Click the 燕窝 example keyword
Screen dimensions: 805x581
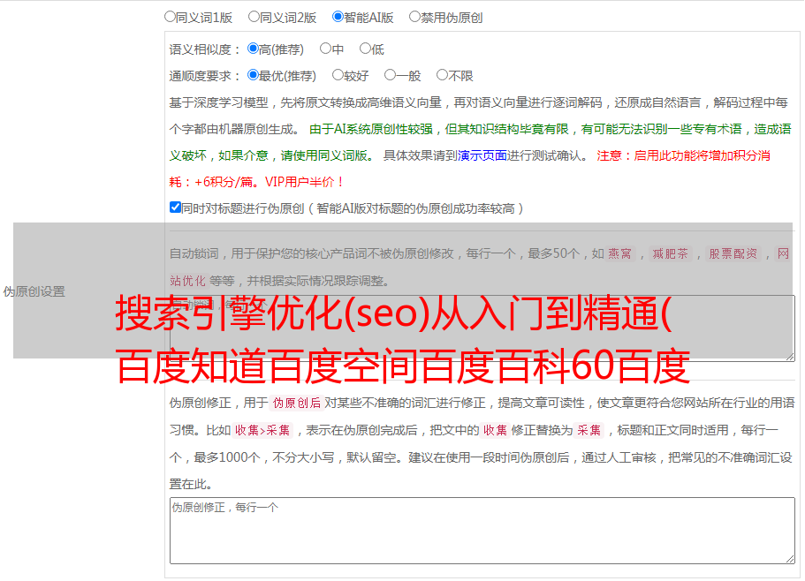coord(619,253)
